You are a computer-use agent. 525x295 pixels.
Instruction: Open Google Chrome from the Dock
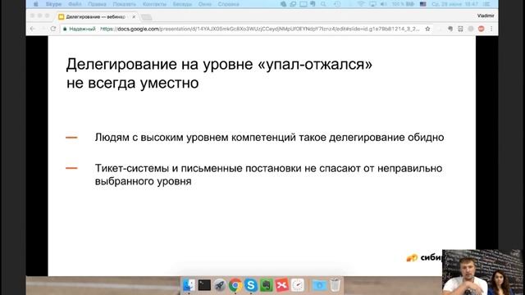pyautogui.click(x=235, y=285)
